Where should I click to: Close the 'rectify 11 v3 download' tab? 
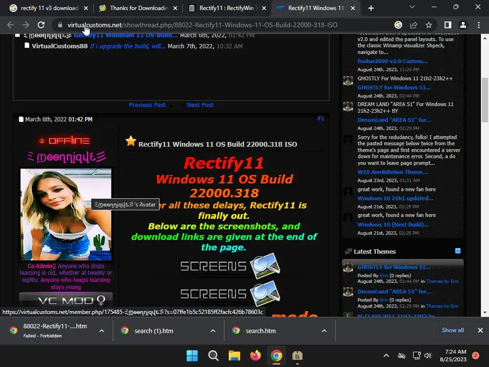pyautogui.click(x=86, y=8)
